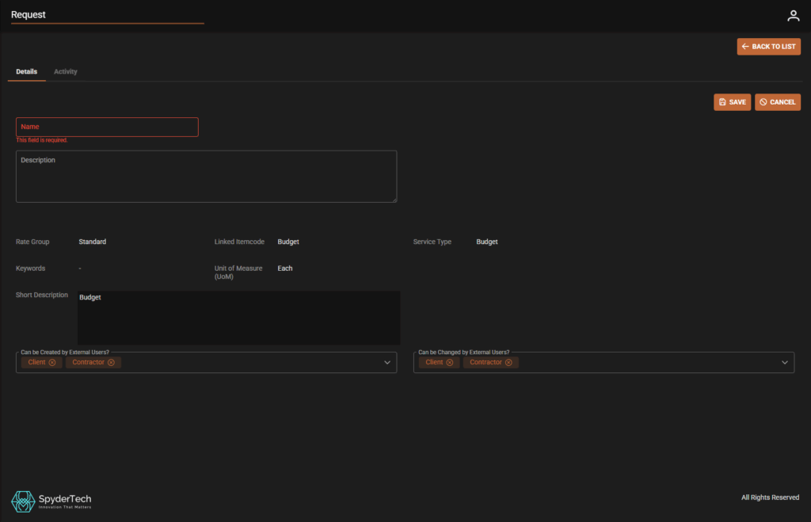Click the Rate Group Standard value
This screenshot has height=522, width=811.
(x=93, y=242)
